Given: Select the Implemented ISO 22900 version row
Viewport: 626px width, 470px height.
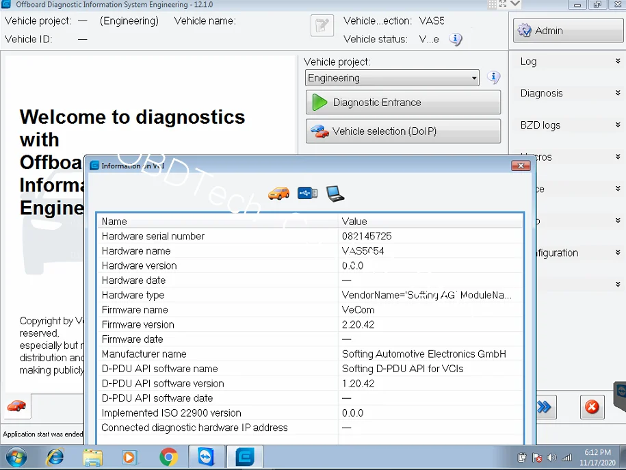Looking at the screenshot, I should 310,413.
